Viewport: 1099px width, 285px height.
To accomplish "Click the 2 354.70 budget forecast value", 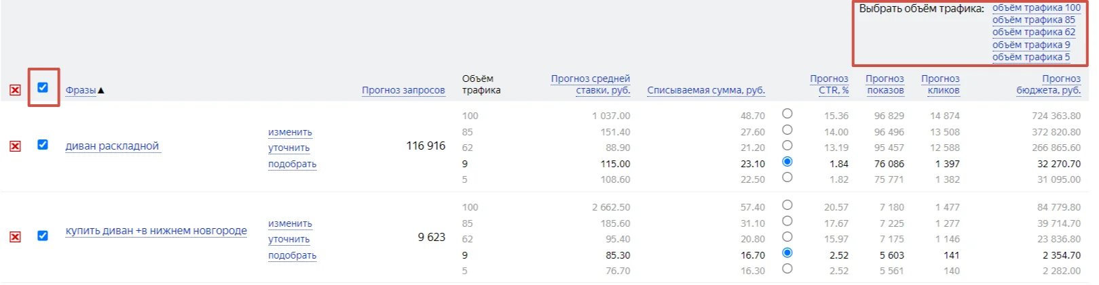I will pos(1062,256).
